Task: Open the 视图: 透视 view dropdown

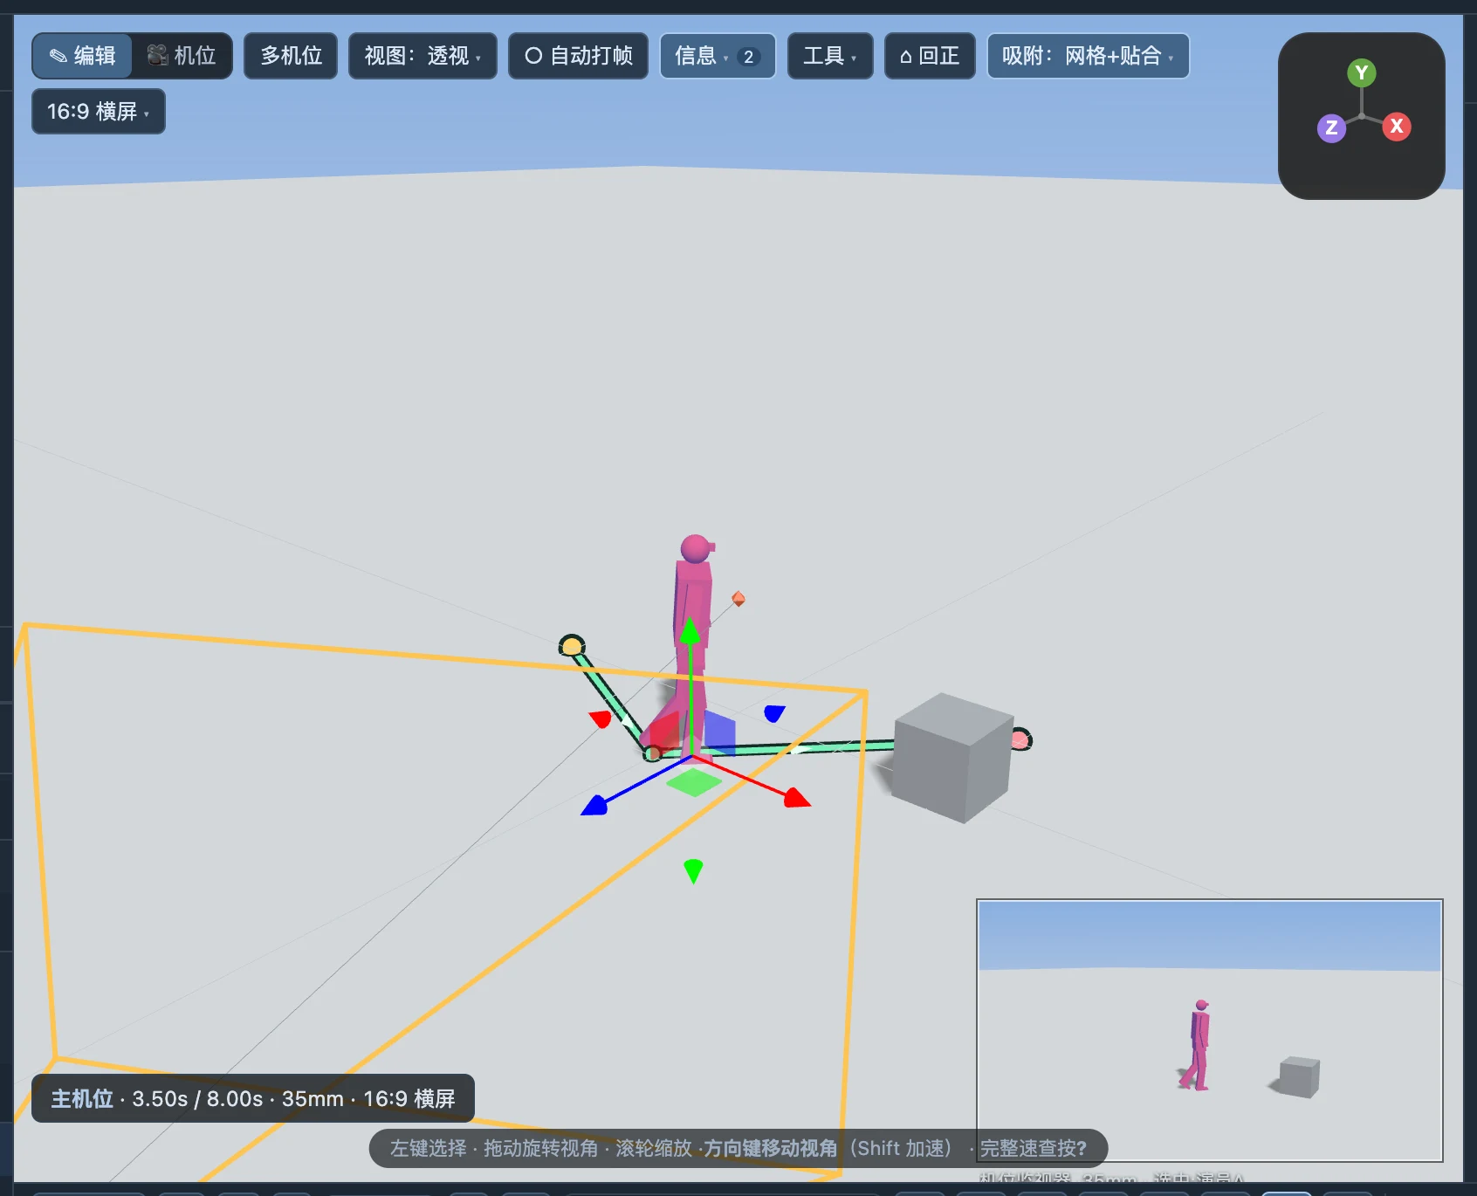Action: pyautogui.click(x=422, y=56)
